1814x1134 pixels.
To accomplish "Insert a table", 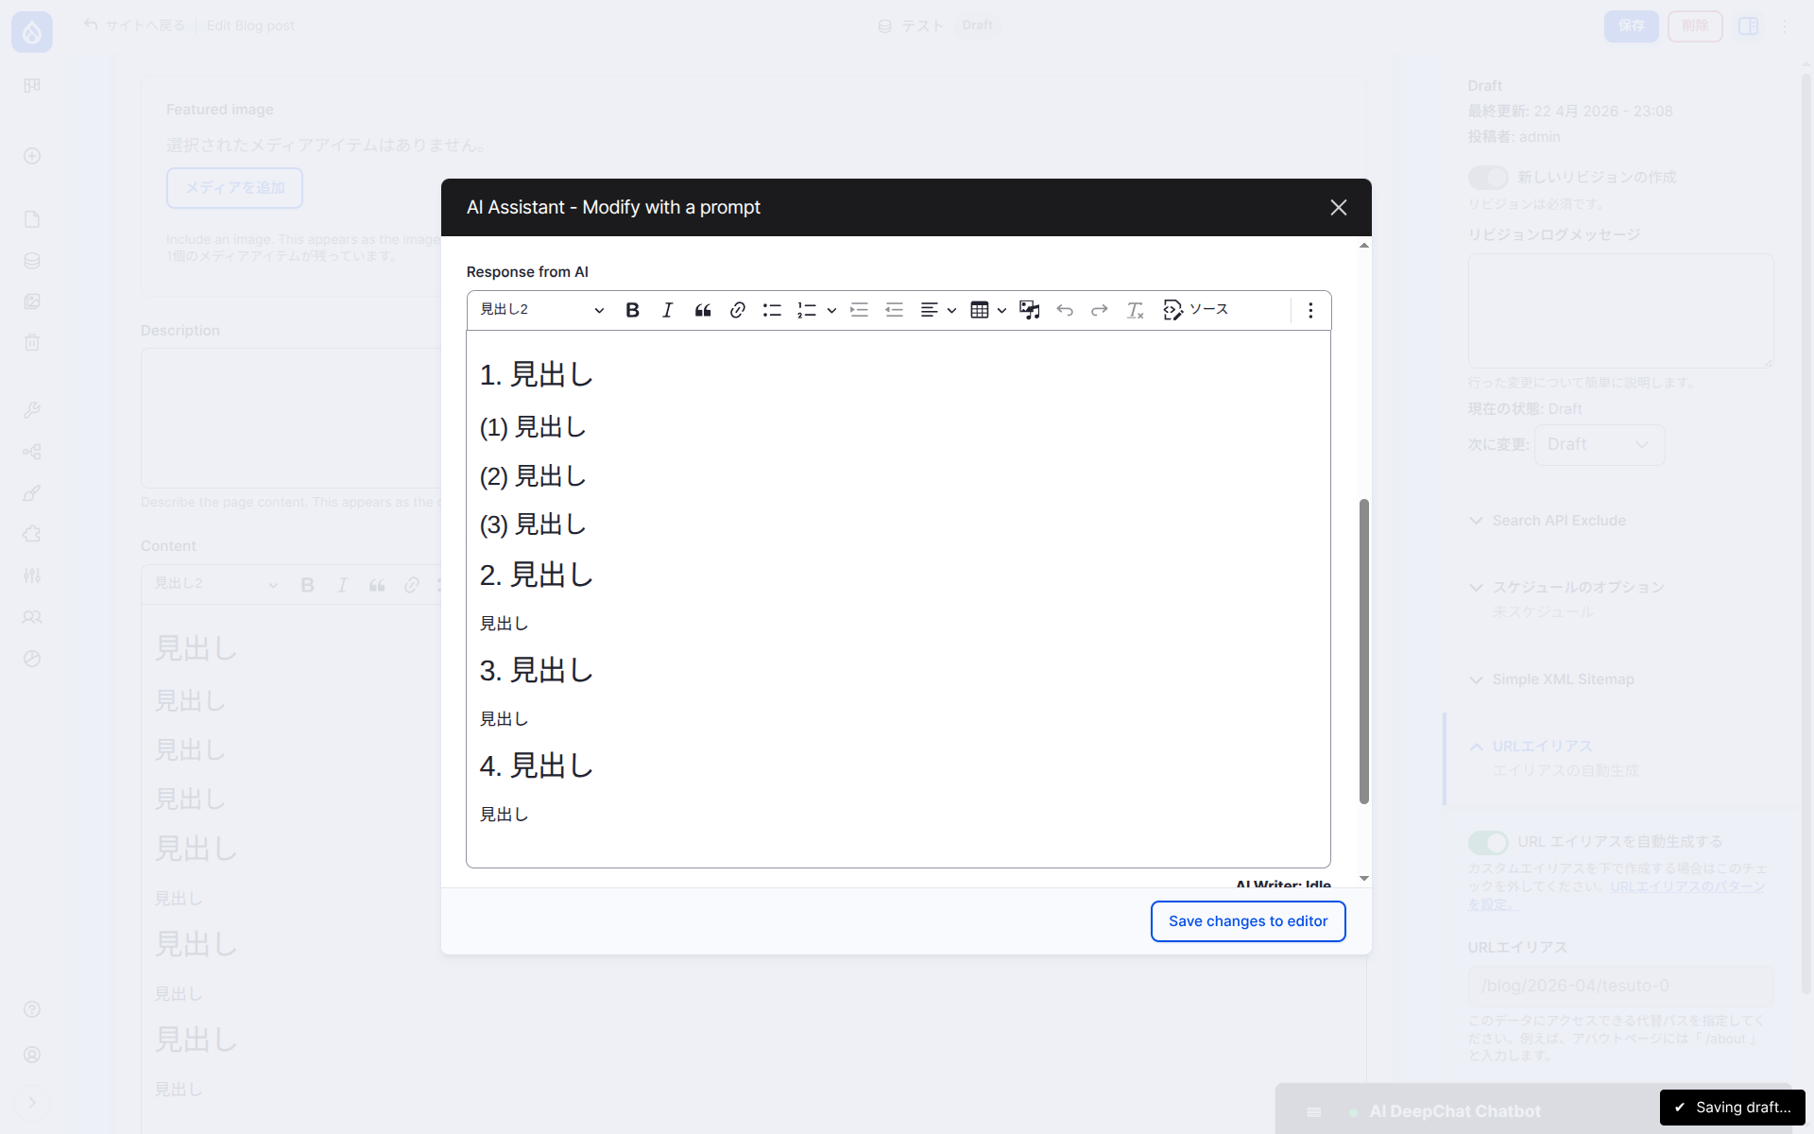I will tap(981, 309).
